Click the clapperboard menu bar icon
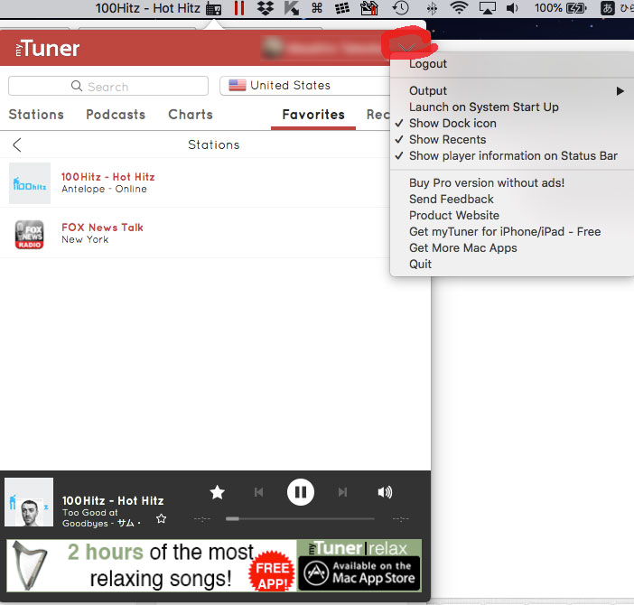634x605 pixels. (369, 8)
